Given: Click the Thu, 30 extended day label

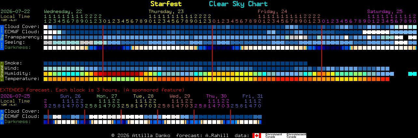Looking at the screenshot, I should click(216, 96).
